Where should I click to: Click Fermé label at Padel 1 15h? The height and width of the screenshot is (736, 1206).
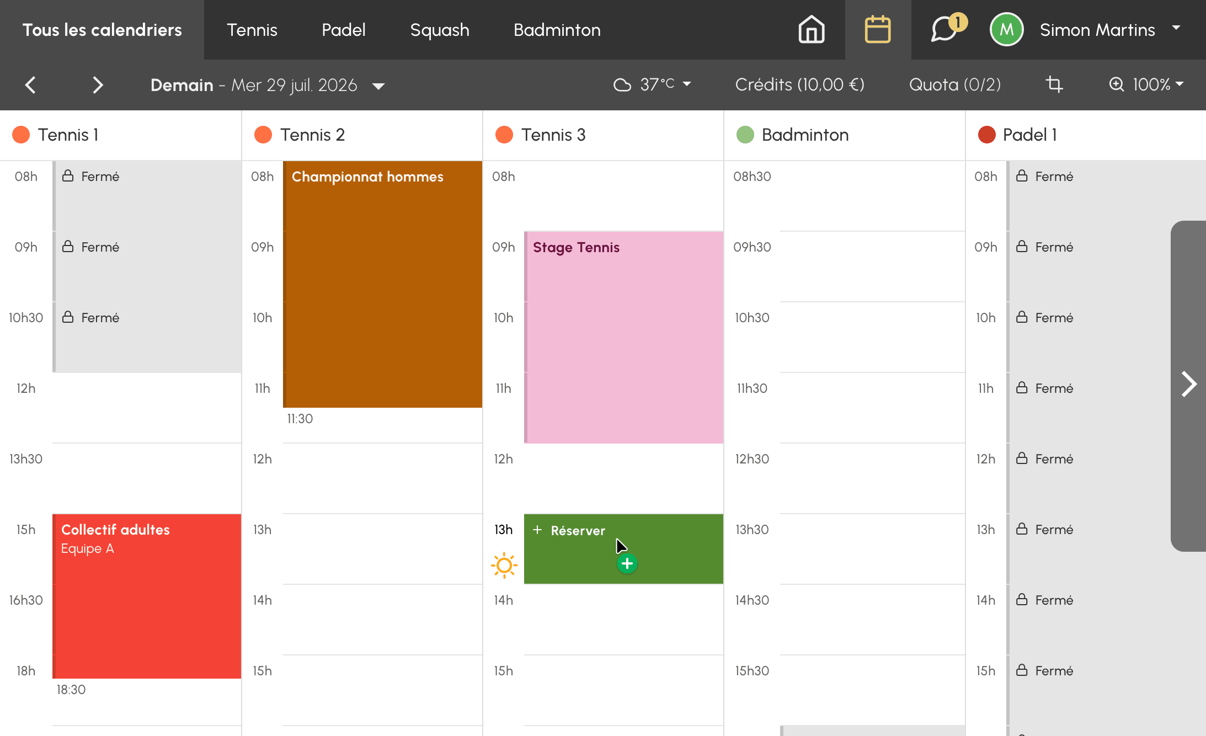coord(1054,671)
